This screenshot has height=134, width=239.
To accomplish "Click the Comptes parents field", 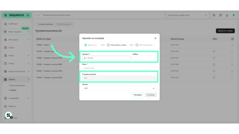I will [119, 78].
